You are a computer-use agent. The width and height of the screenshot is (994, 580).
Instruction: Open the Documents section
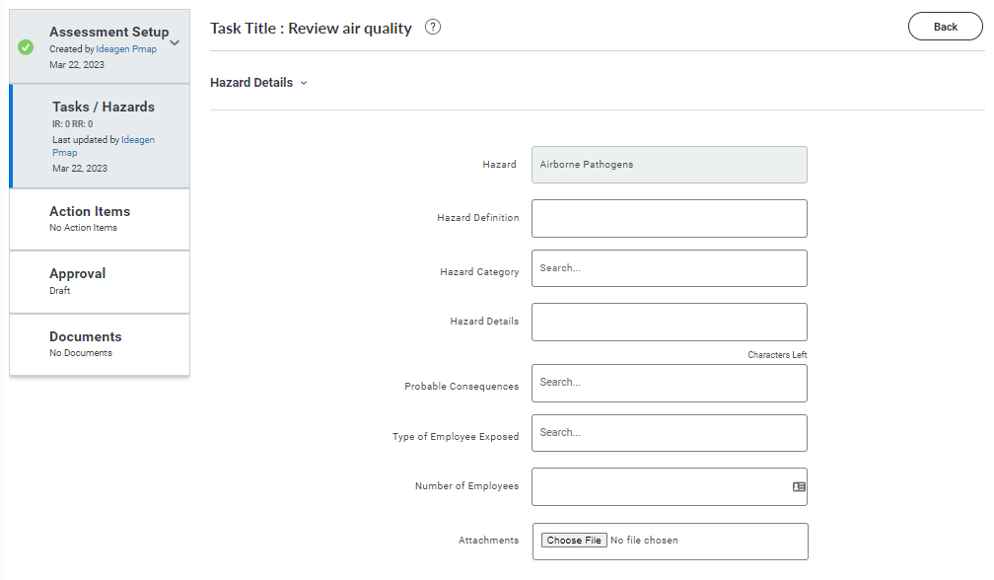tap(100, 344)
